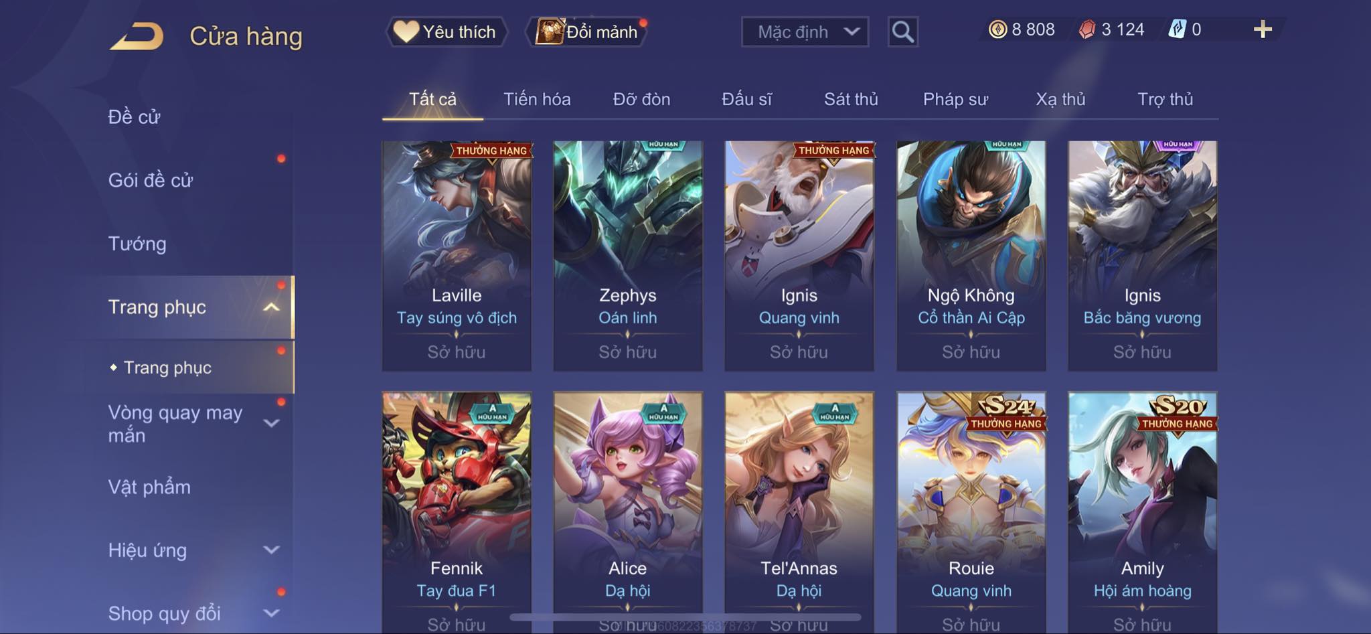Screen dimensions: 1371x634
Task: Click the plus icon to add currency
Action: [x=1263, y=29]
